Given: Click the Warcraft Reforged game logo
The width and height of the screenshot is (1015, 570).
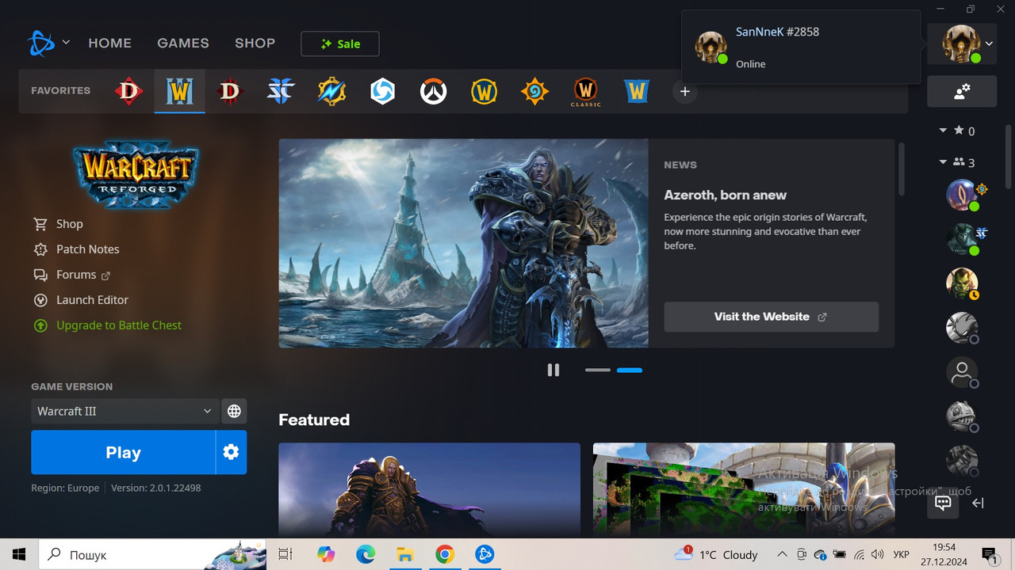Looking at the screenshot, I should click(x=135, y=173).
